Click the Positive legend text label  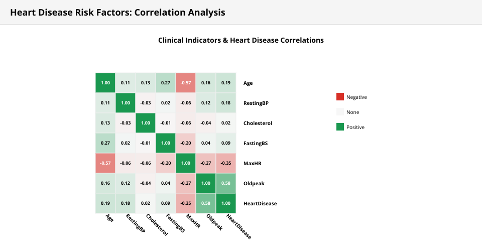(x=355, y=127)
